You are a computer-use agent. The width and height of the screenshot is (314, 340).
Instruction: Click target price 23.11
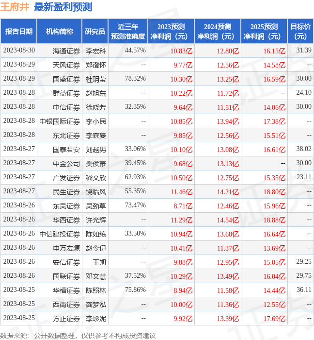coord(304,177)
